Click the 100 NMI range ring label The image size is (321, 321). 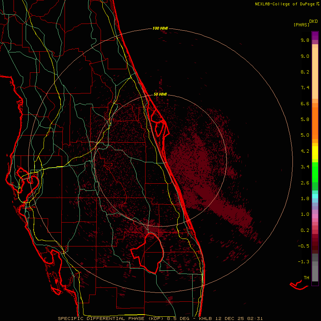[160, 28]
